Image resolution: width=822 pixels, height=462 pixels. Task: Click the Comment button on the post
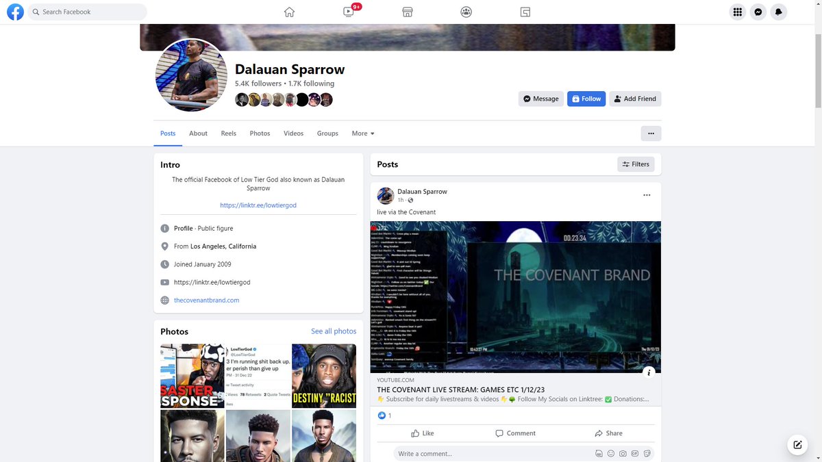[516, 433]
